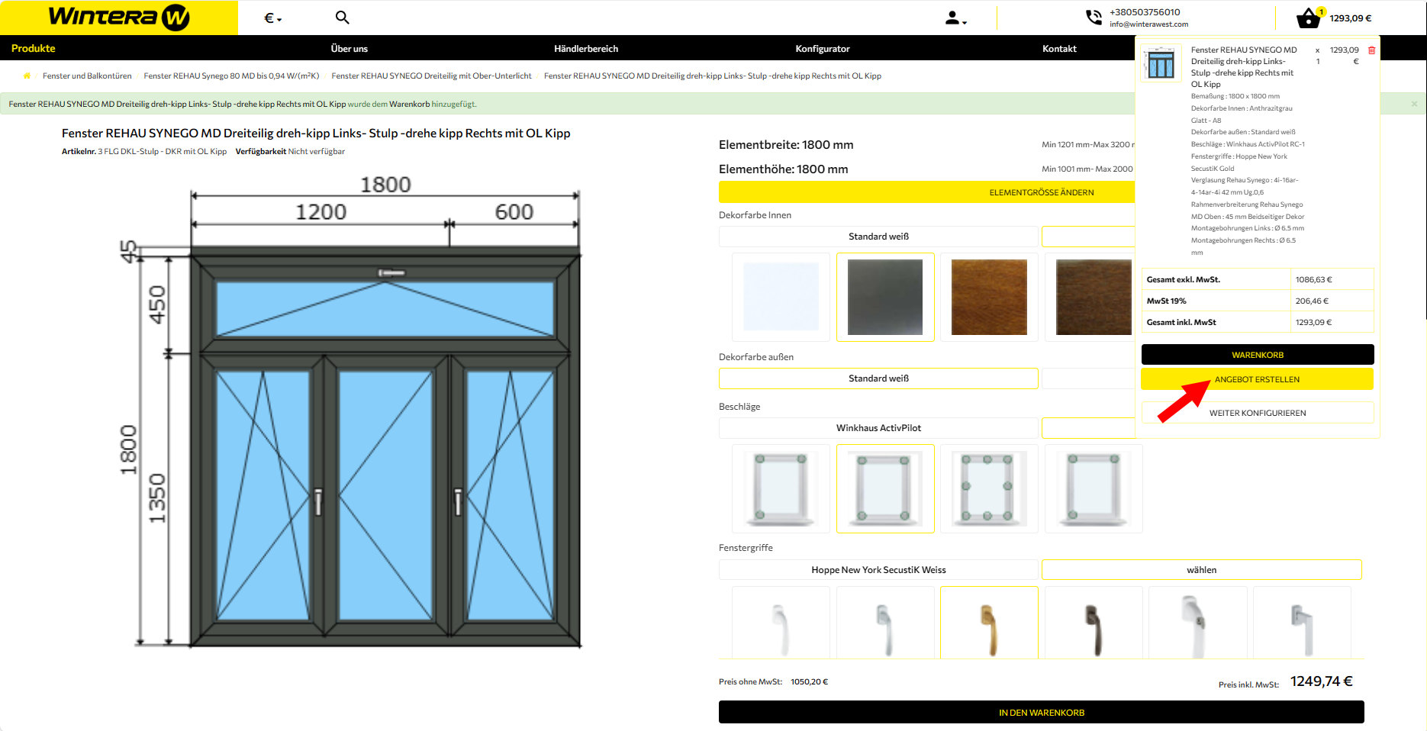Click the red trash icon in cart
The height and width of the screenshot is (731, 1427).
tap(1371, 50)
